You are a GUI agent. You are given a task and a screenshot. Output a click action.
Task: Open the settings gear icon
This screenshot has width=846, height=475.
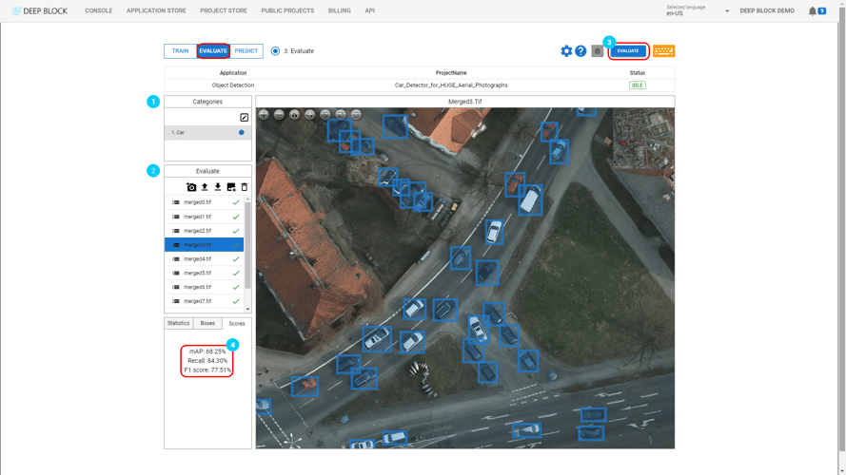[x=566, y=51]
